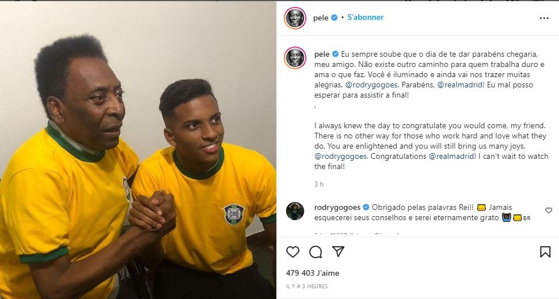Open the rodrygogoes commenter username
This screenshot has height=299, width=559.
pyautogui.click(x=337, y=207)
